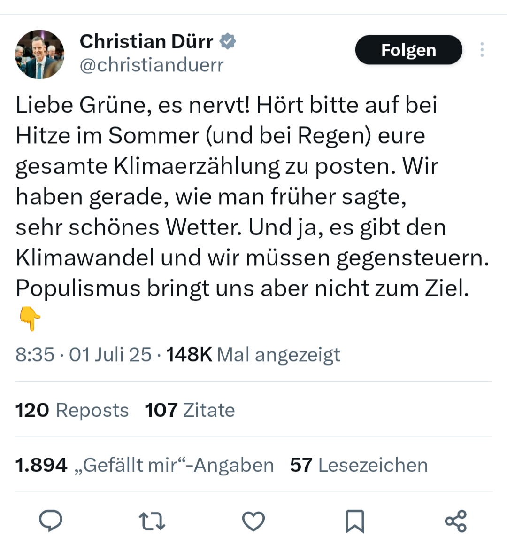Click the blue verified badge
Viewport: 507px width, 545px height.
228,41
